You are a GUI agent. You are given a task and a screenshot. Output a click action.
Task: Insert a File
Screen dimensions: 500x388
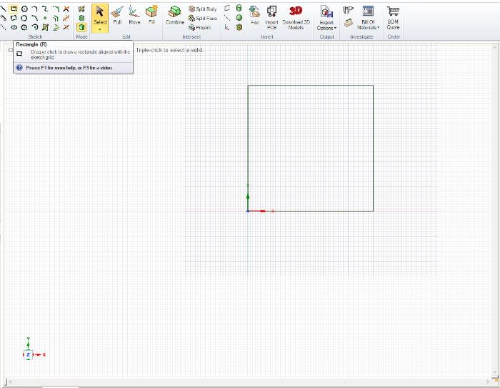point(254,15)
